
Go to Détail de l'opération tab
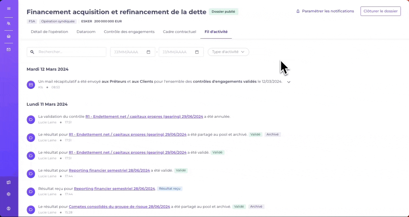click(x=49, y=32)
